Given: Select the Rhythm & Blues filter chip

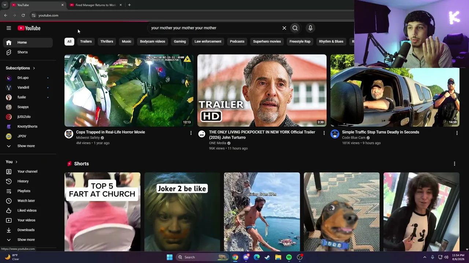Looking at the screenshot, I should coord(331,42).
